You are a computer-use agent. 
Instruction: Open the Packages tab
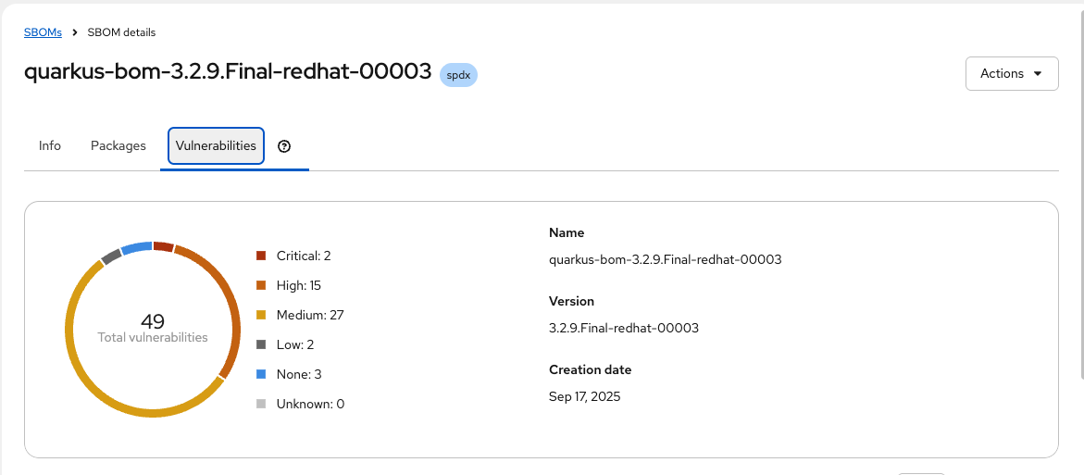click(118, 146)
